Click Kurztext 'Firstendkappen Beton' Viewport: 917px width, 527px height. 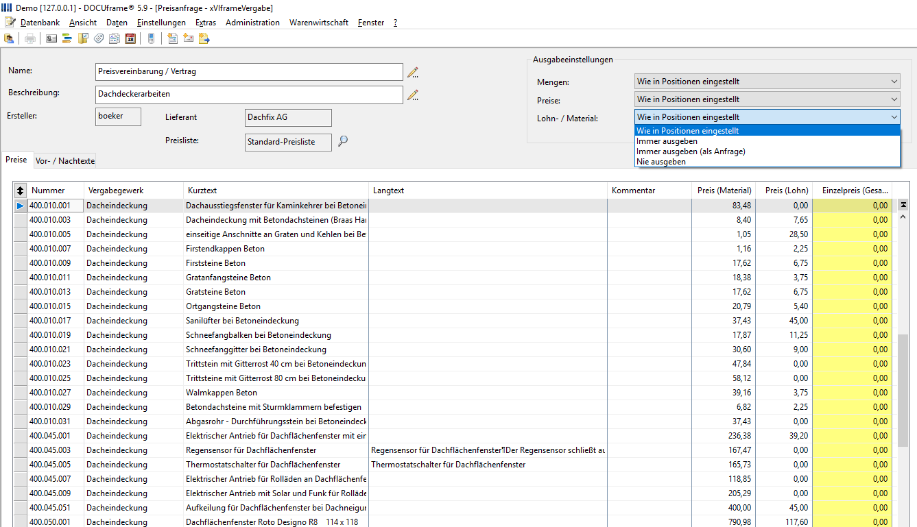(x=225, y=249)
